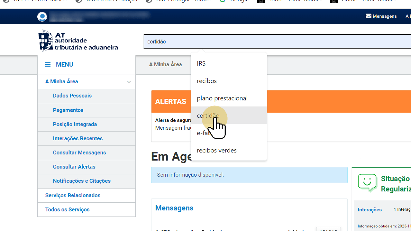Select Interações Recentes menu entry
Screen dimensions: 411x231
point(78,138)
